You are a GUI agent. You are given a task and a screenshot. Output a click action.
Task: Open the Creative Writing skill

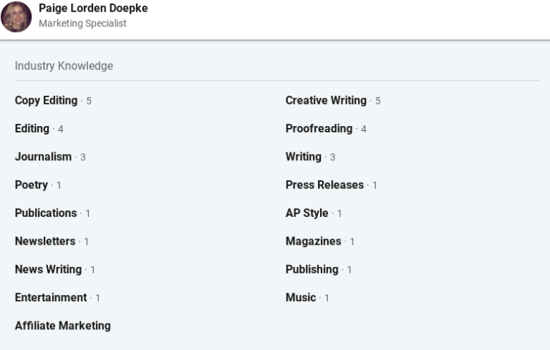click(326, 101)
